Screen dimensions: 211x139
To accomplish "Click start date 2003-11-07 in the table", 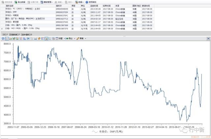I will 95,12.
